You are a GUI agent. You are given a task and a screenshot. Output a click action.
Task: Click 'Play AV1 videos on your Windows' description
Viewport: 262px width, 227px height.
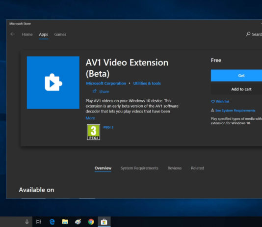pos(132,106)
